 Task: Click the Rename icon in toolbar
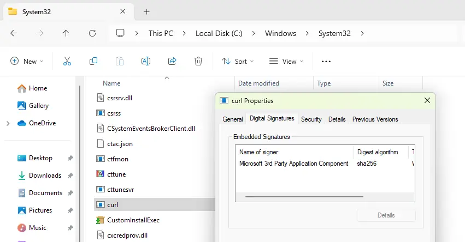(145, 61)
